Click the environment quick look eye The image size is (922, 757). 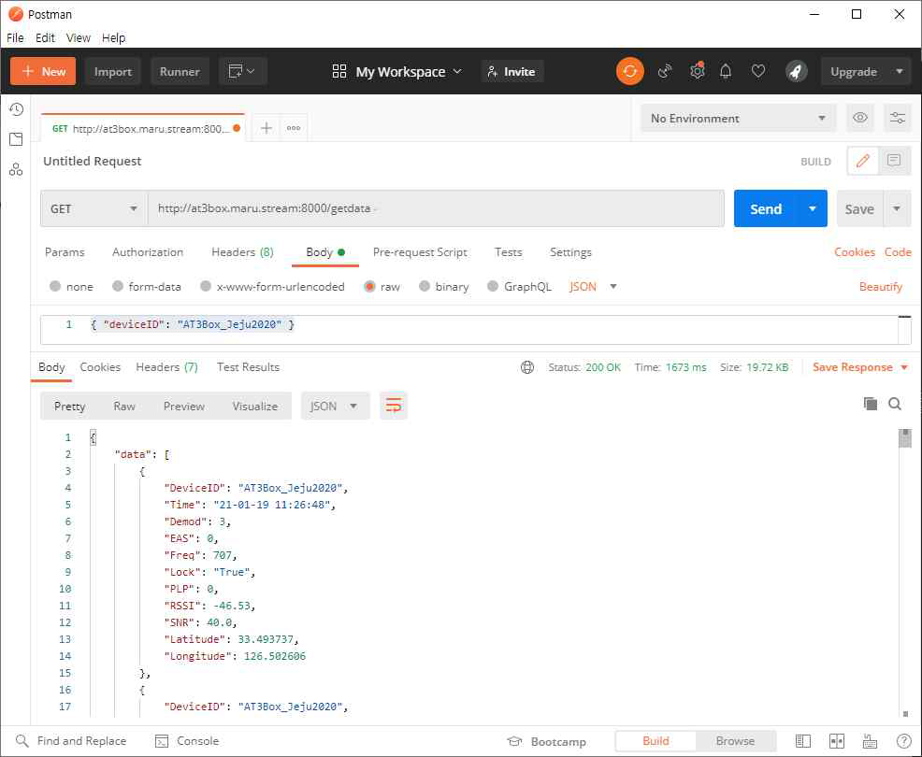pyautogui.click(x=859, y=118)
